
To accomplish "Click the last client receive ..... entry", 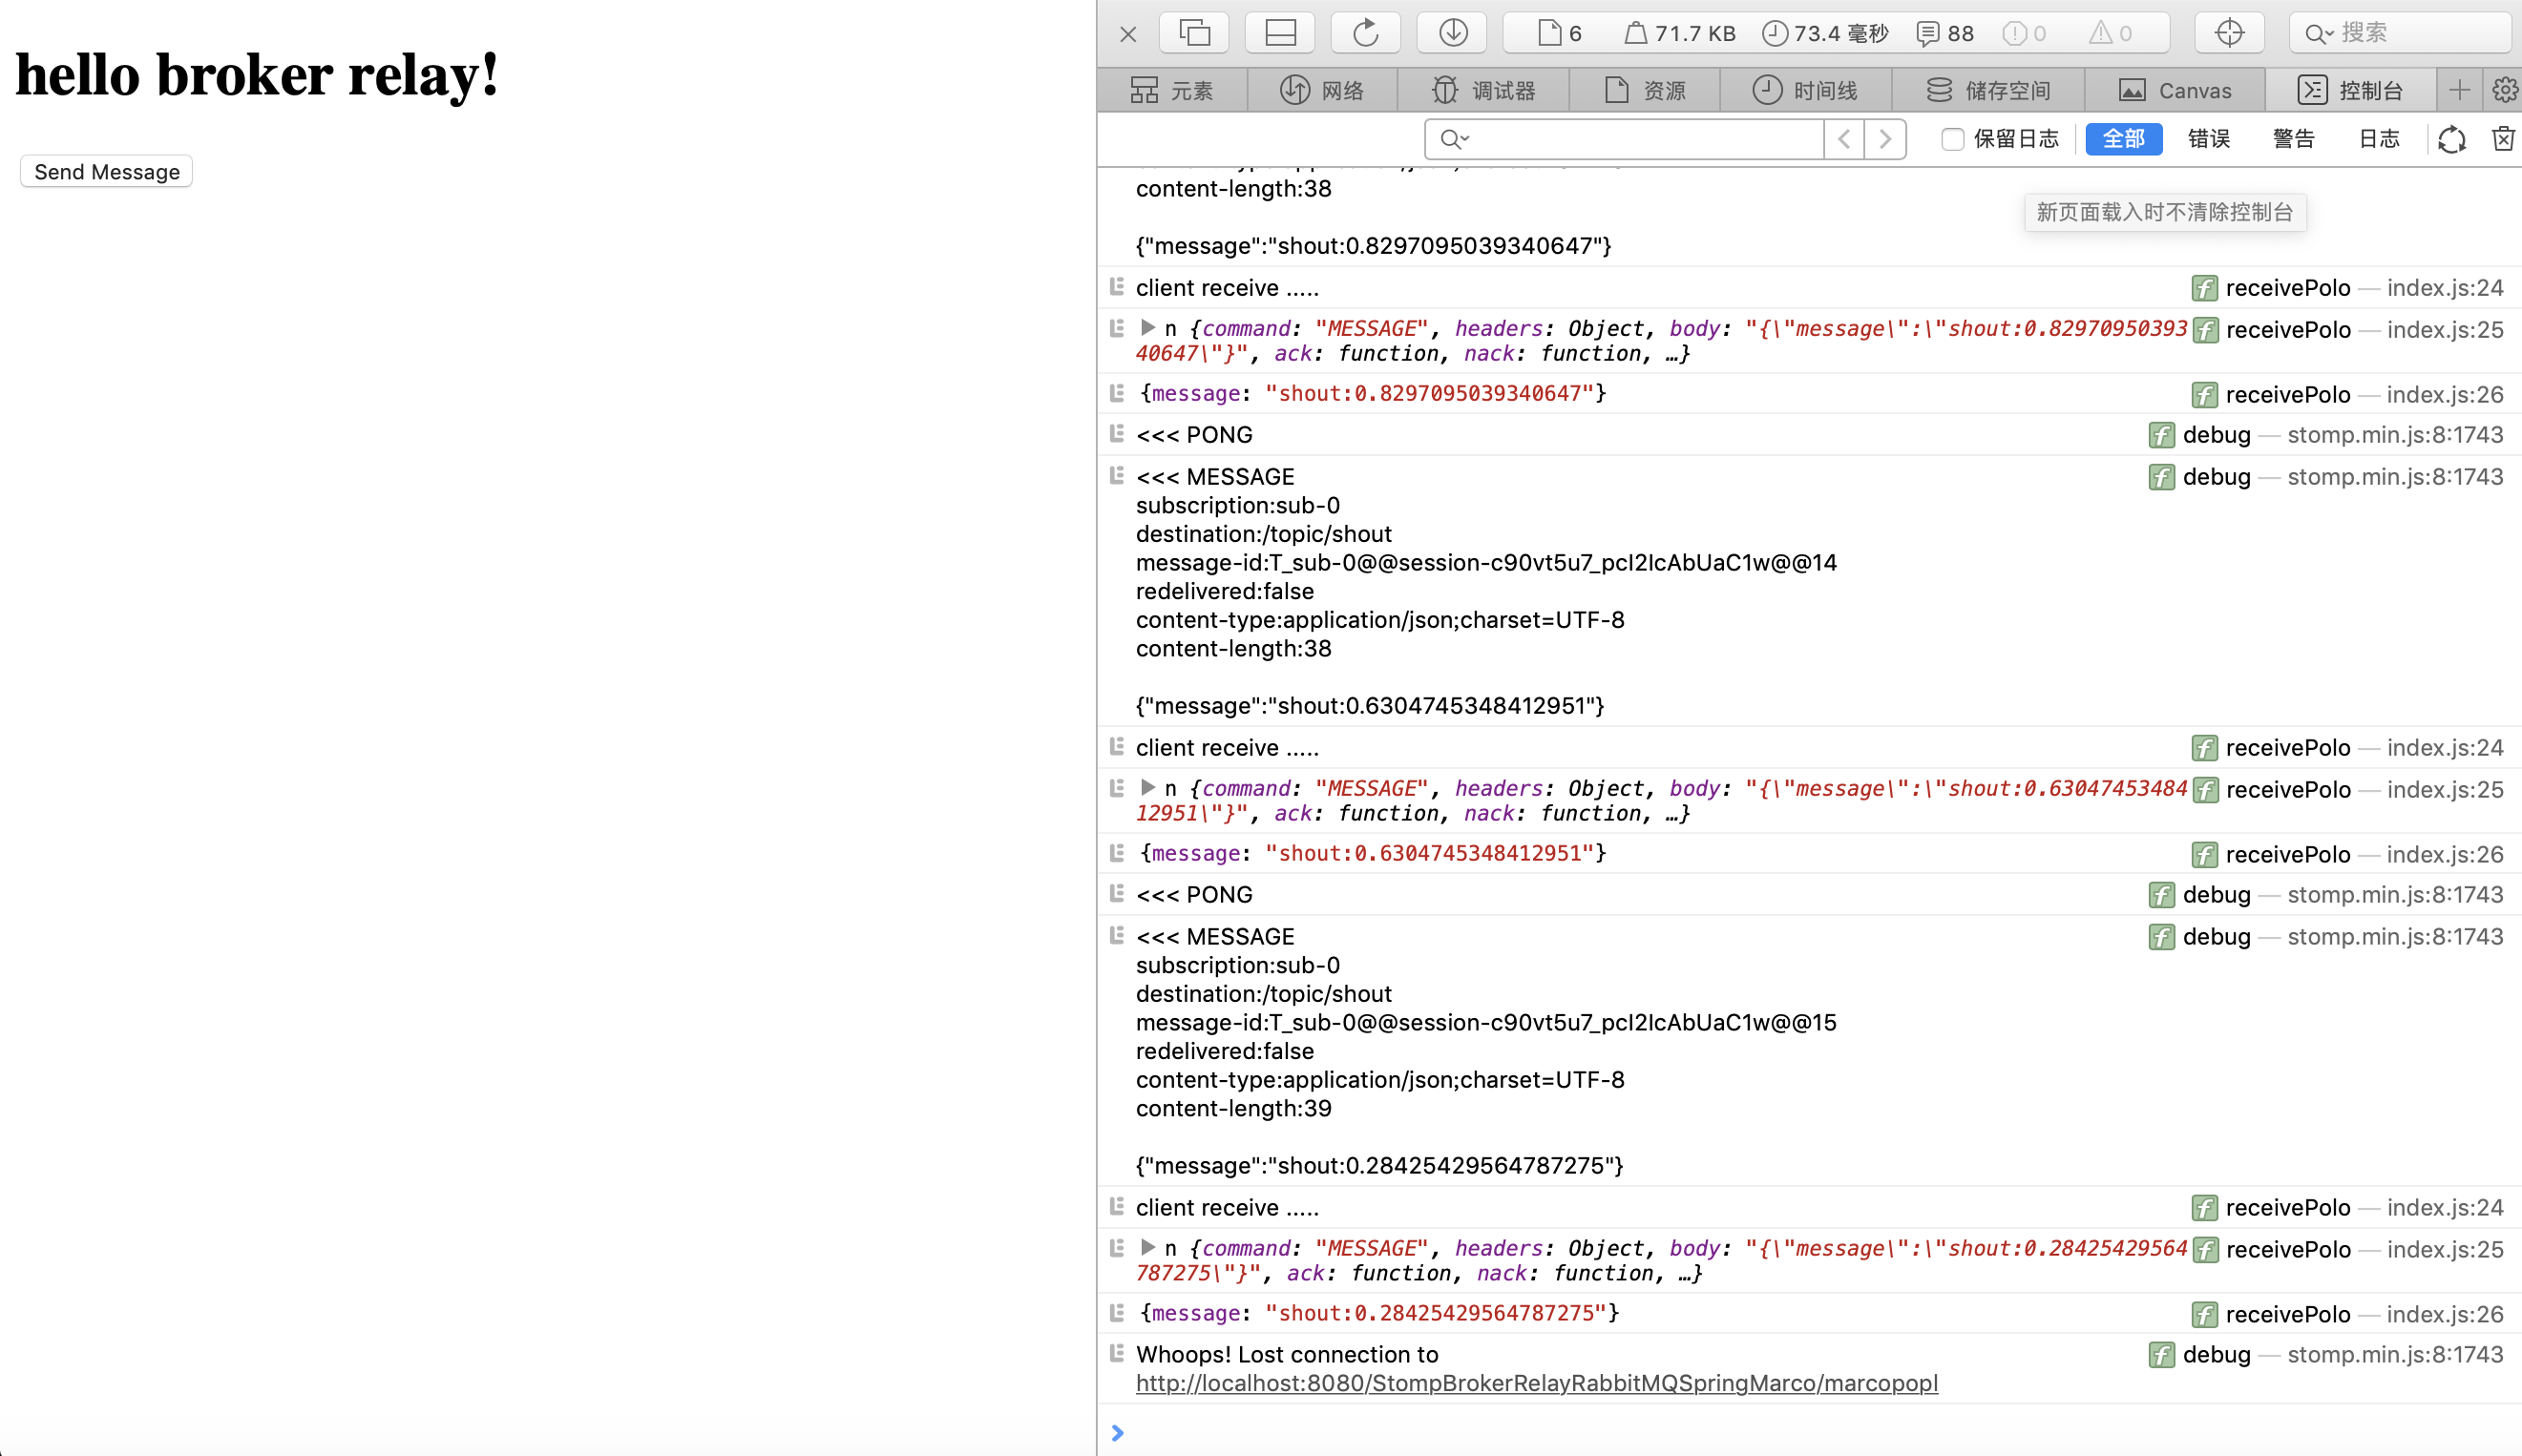I will coord(1227,1208).
